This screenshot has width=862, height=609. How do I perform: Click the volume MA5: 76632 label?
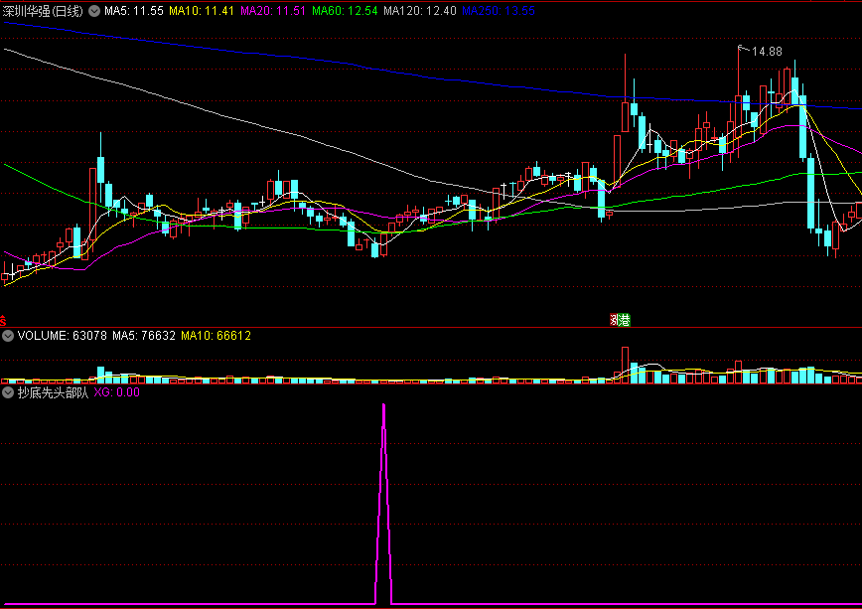(x=144, y=336)
